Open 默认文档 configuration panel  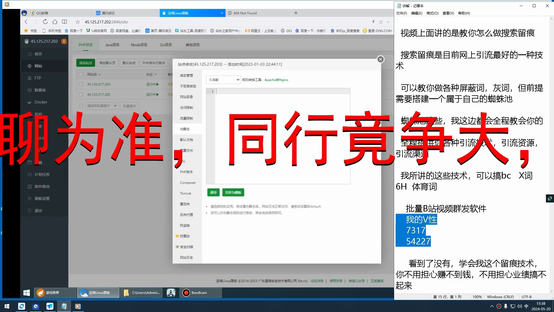(186, 140)
